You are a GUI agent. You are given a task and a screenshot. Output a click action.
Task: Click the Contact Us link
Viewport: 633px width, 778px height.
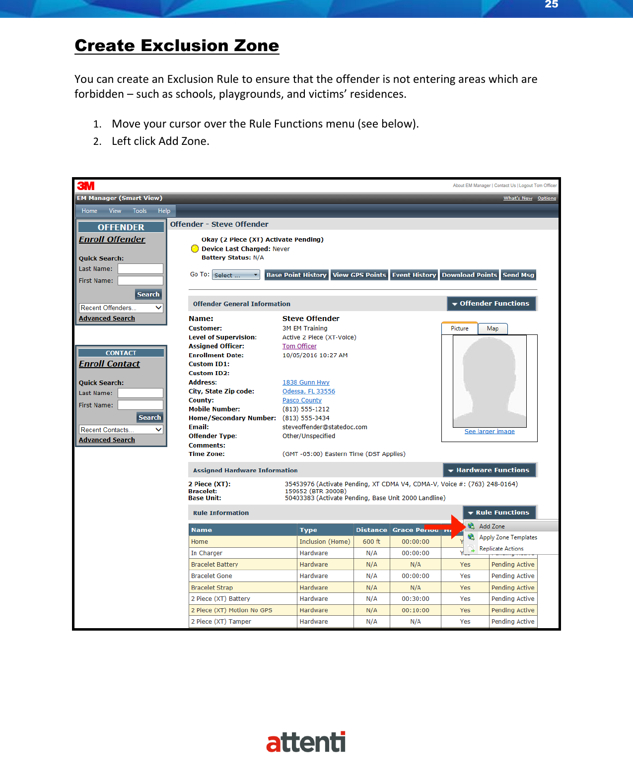coord(505,186)
